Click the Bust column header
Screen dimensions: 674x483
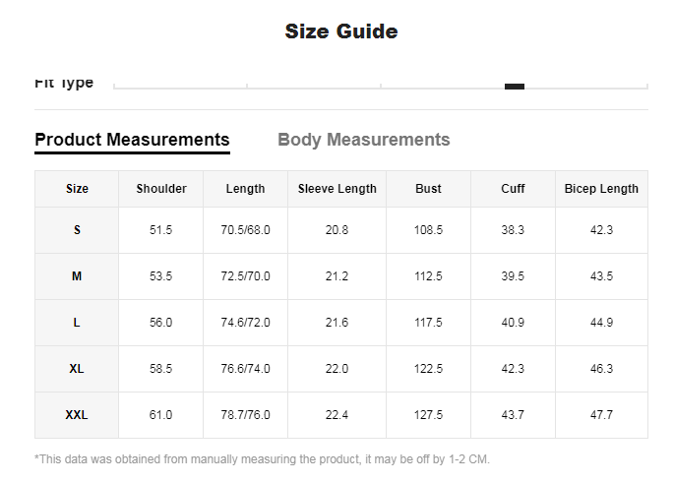(x=428, y=189)
